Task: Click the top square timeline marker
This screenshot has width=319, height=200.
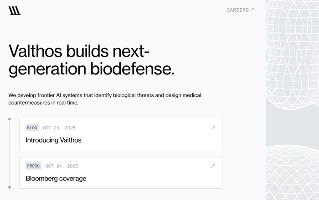Action: 9,119
